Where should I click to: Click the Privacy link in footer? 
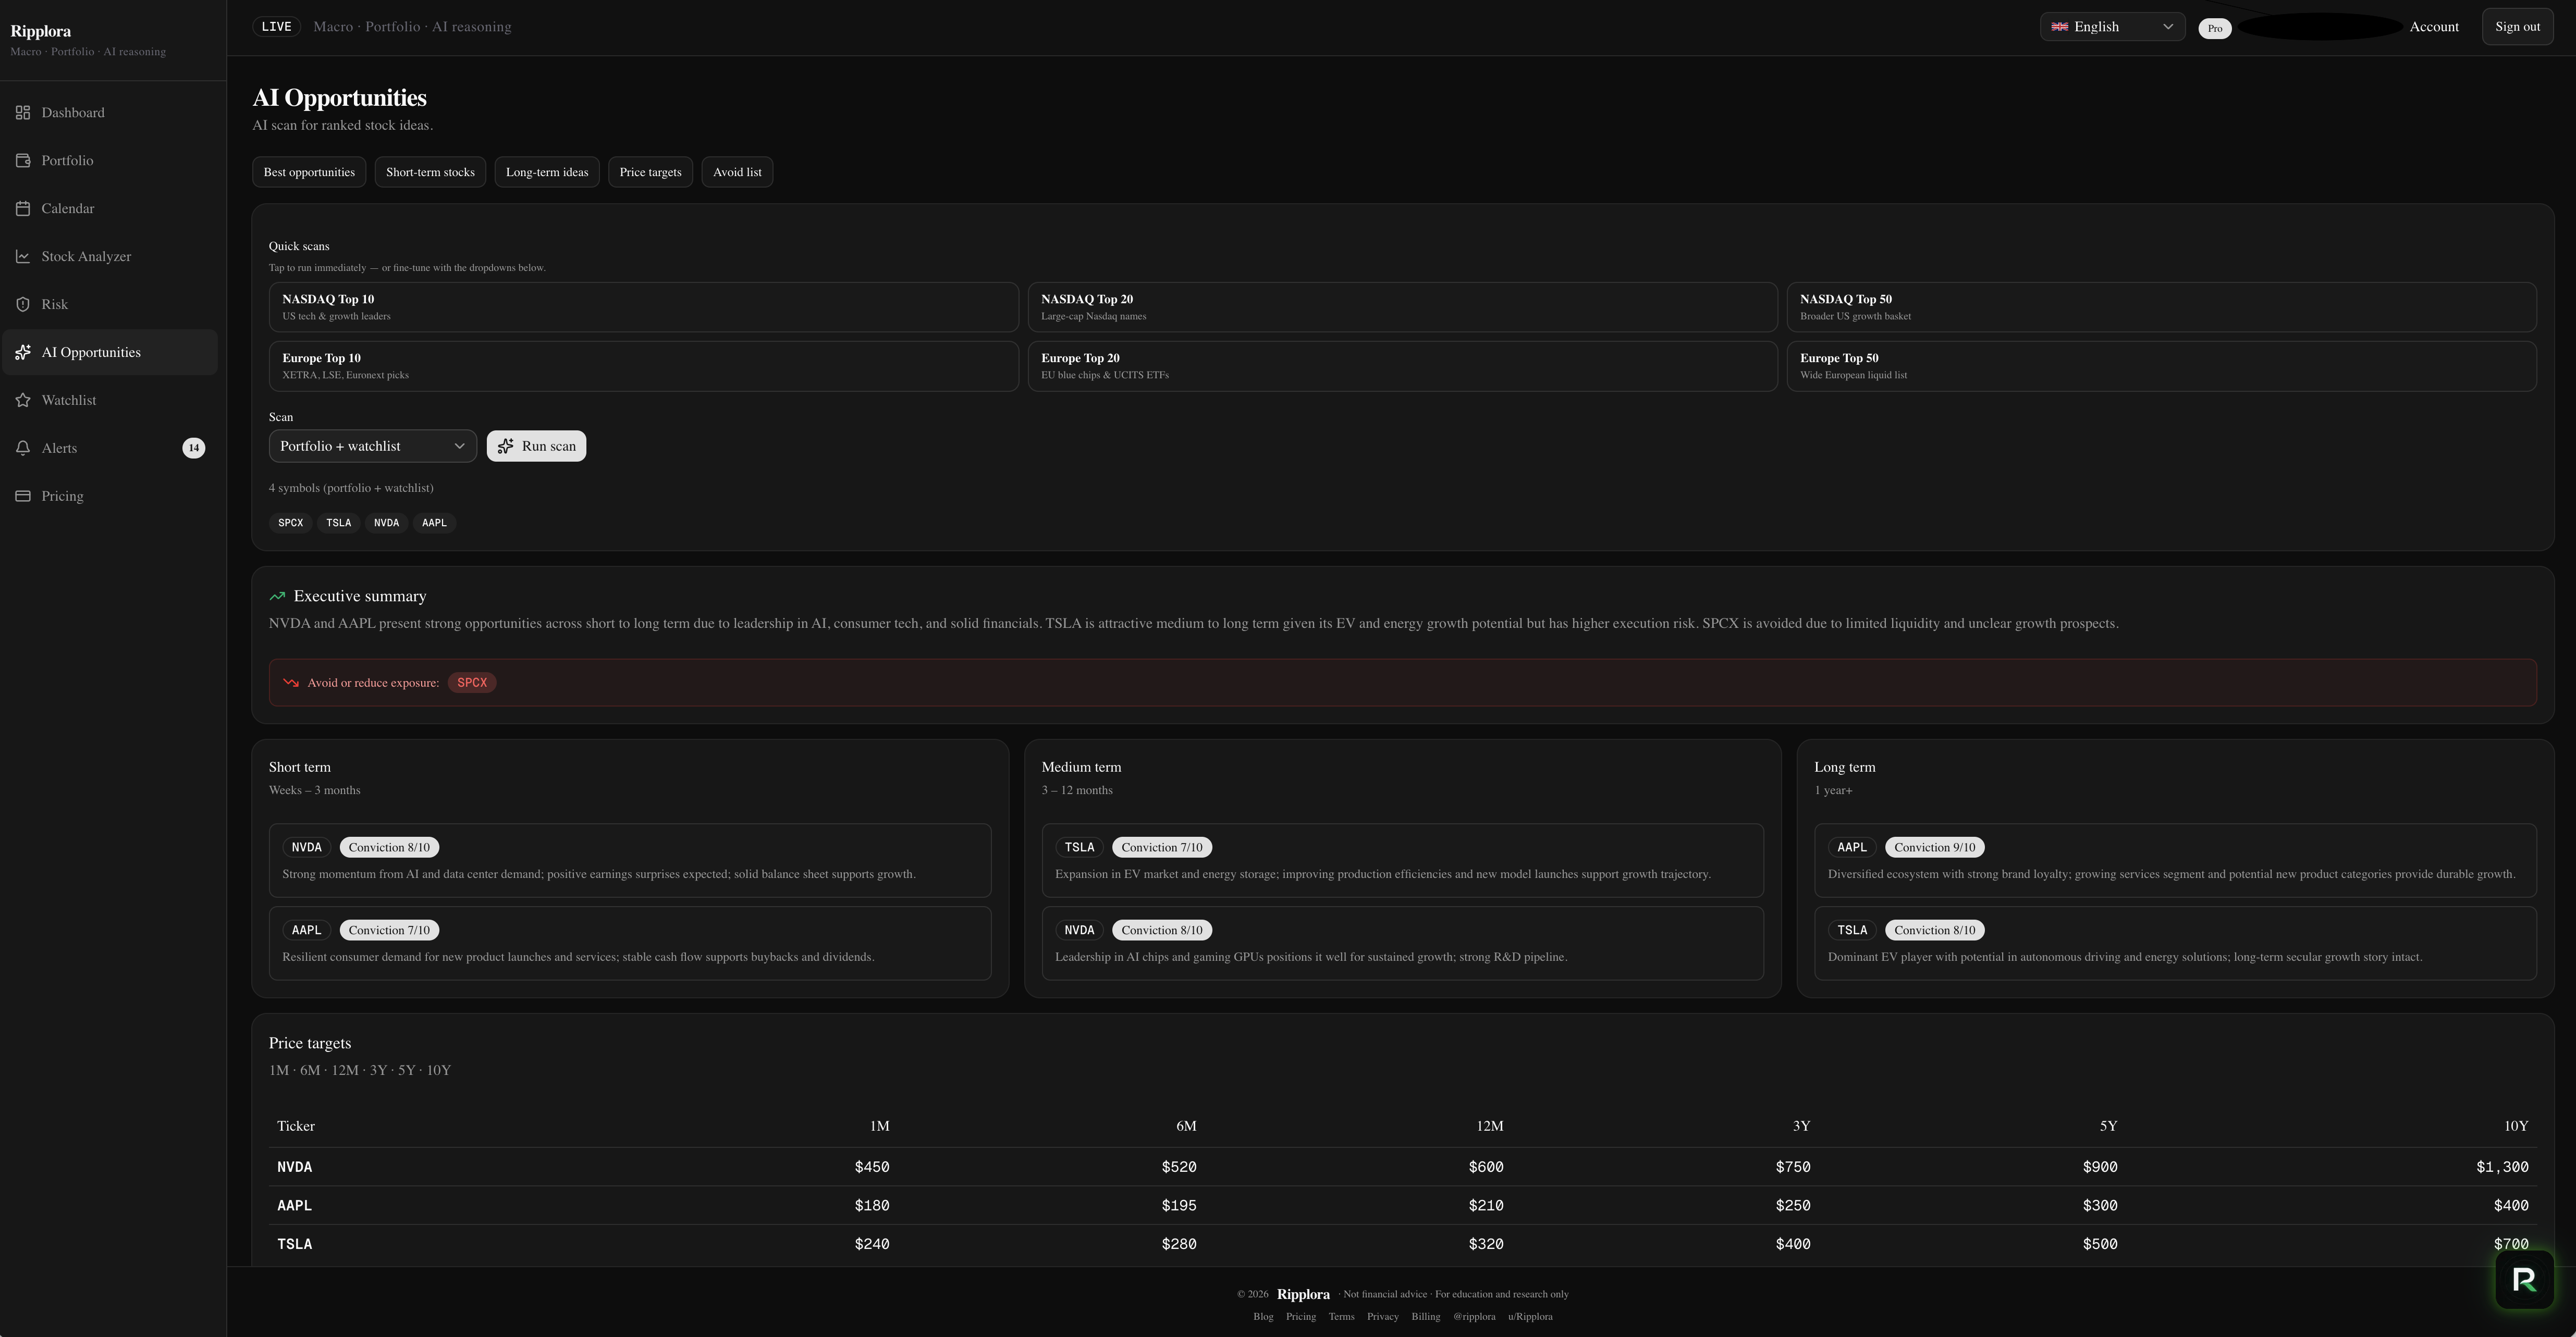pyautogui.click(x=1382, y=1316)
